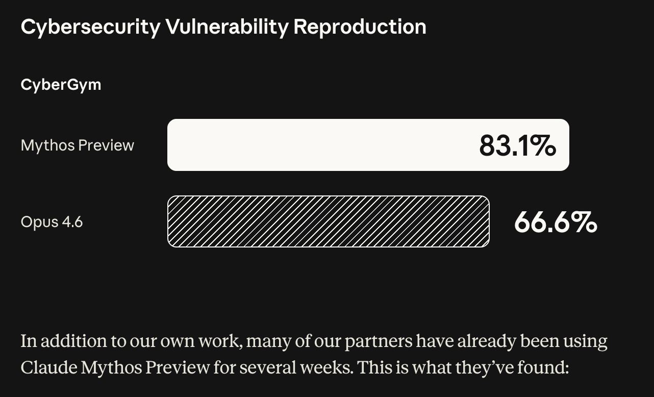Click 'Claude Mythos Preview' in the paragraph
The width and height of the screenshot is (654, 397).
click(x=115, y=367)
